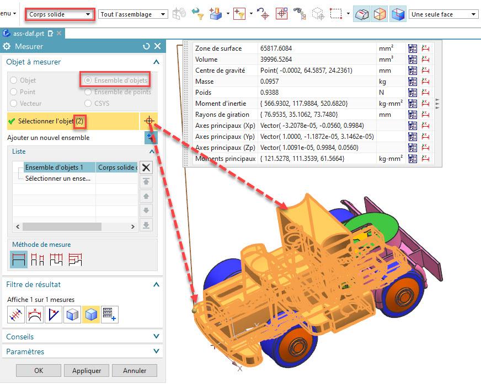The width and height of the screenshot is (481, 384).
Task: Click the add new set icon
Action: pyautogui.click(x=150, y=138)
